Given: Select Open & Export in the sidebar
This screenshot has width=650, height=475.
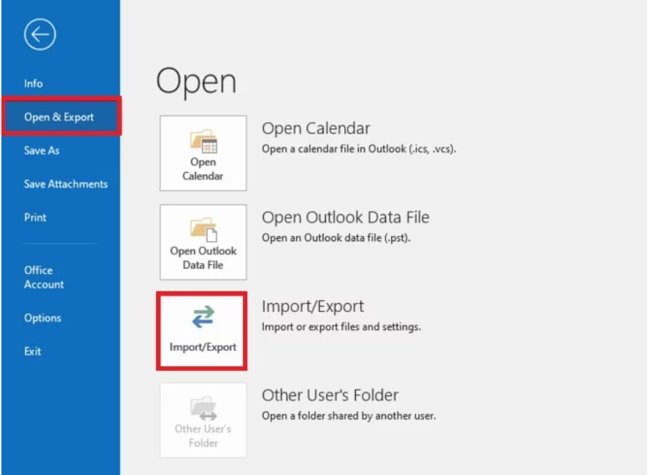Looking at the screenshot, I should click(x=59, y=117).
